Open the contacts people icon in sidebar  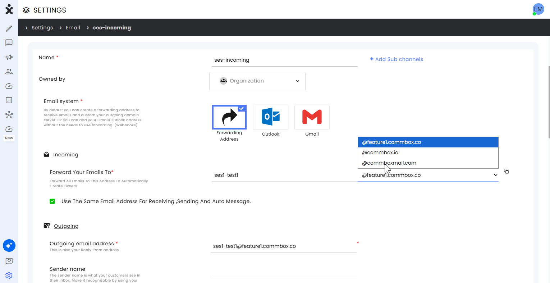[9, 71]
